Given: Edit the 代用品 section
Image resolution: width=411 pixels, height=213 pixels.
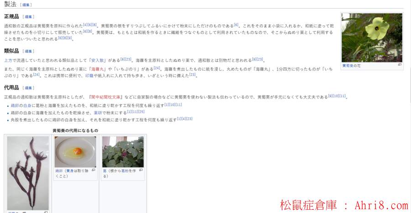Looking at the screenshot, I should click(28, 88).
